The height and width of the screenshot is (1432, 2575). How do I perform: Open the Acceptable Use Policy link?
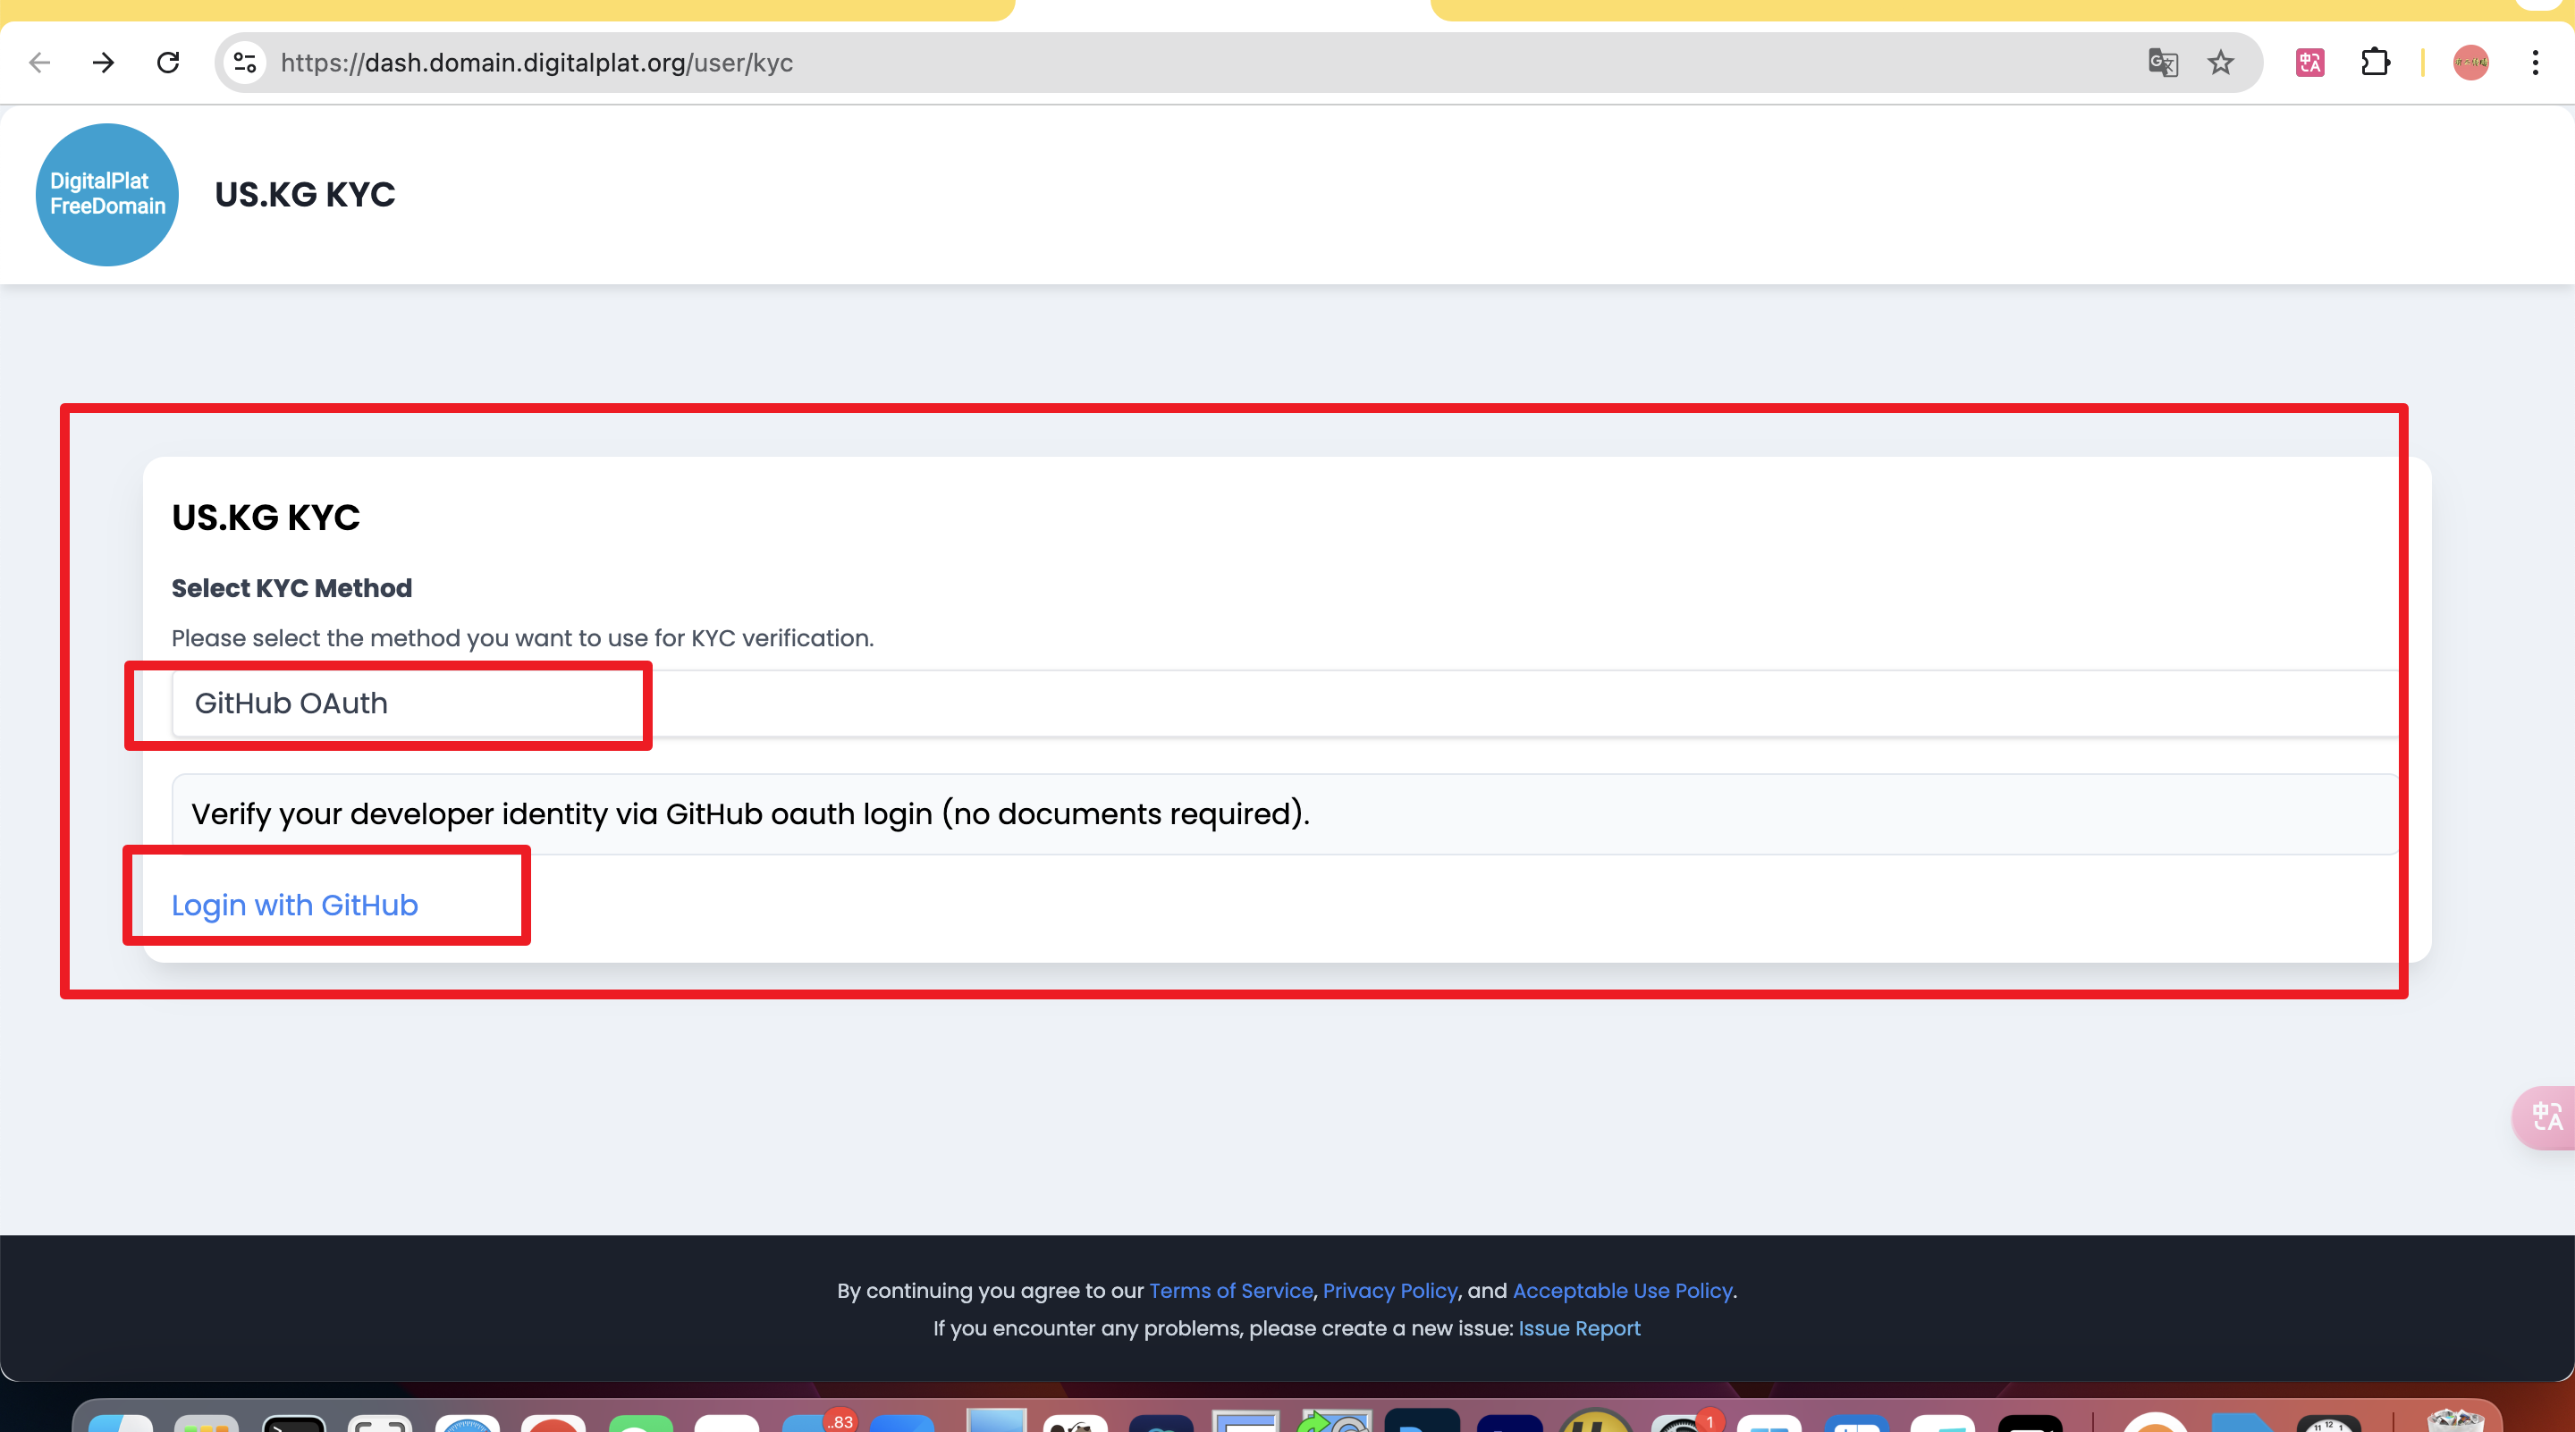click(x=1623, y=1291)
